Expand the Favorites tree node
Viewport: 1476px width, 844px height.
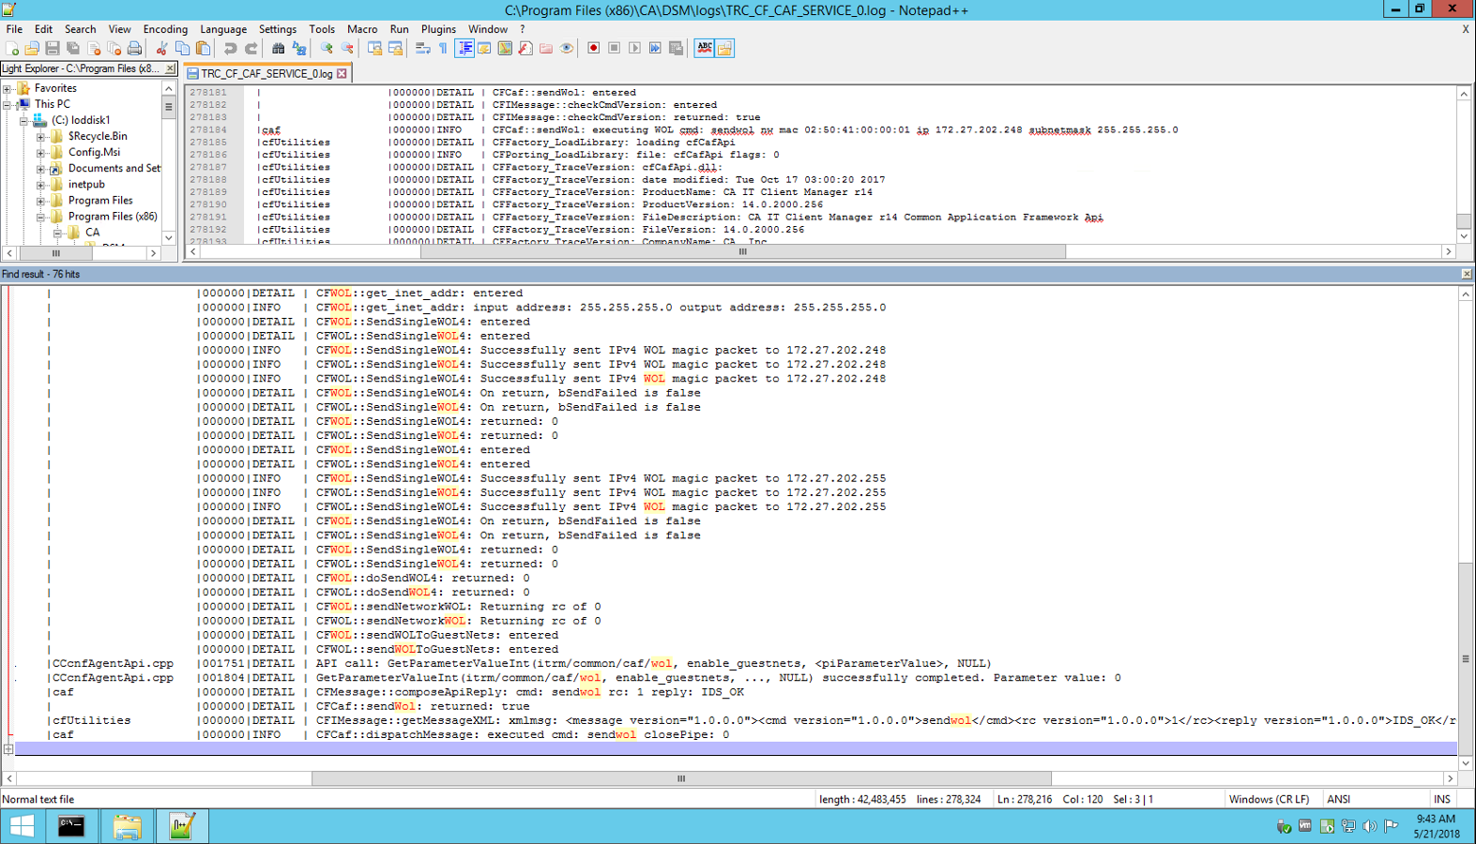coord(8,89)
